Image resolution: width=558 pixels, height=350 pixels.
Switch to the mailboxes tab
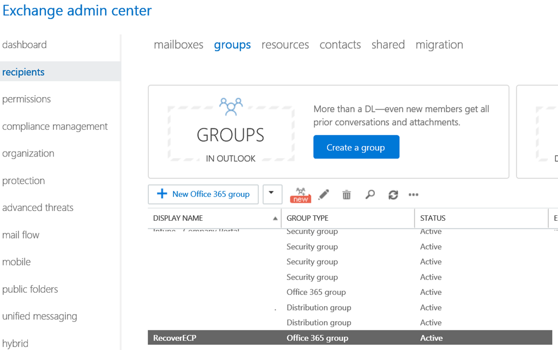[x=178, y=45]
